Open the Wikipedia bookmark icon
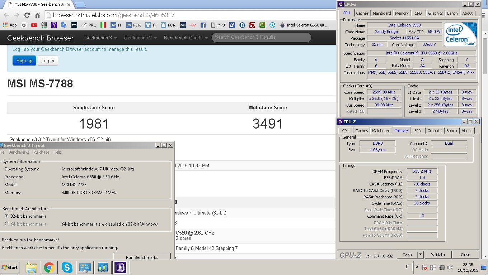Screen dimensions: 488x275 click(x=24, y=25)
